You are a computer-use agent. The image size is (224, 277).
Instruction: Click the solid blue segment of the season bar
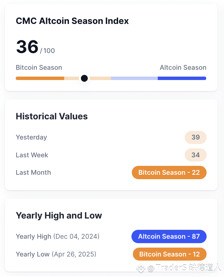182,78
